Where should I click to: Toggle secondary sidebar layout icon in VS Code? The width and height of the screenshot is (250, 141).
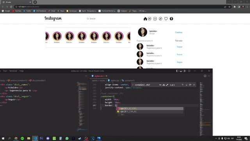coord(184,71)
